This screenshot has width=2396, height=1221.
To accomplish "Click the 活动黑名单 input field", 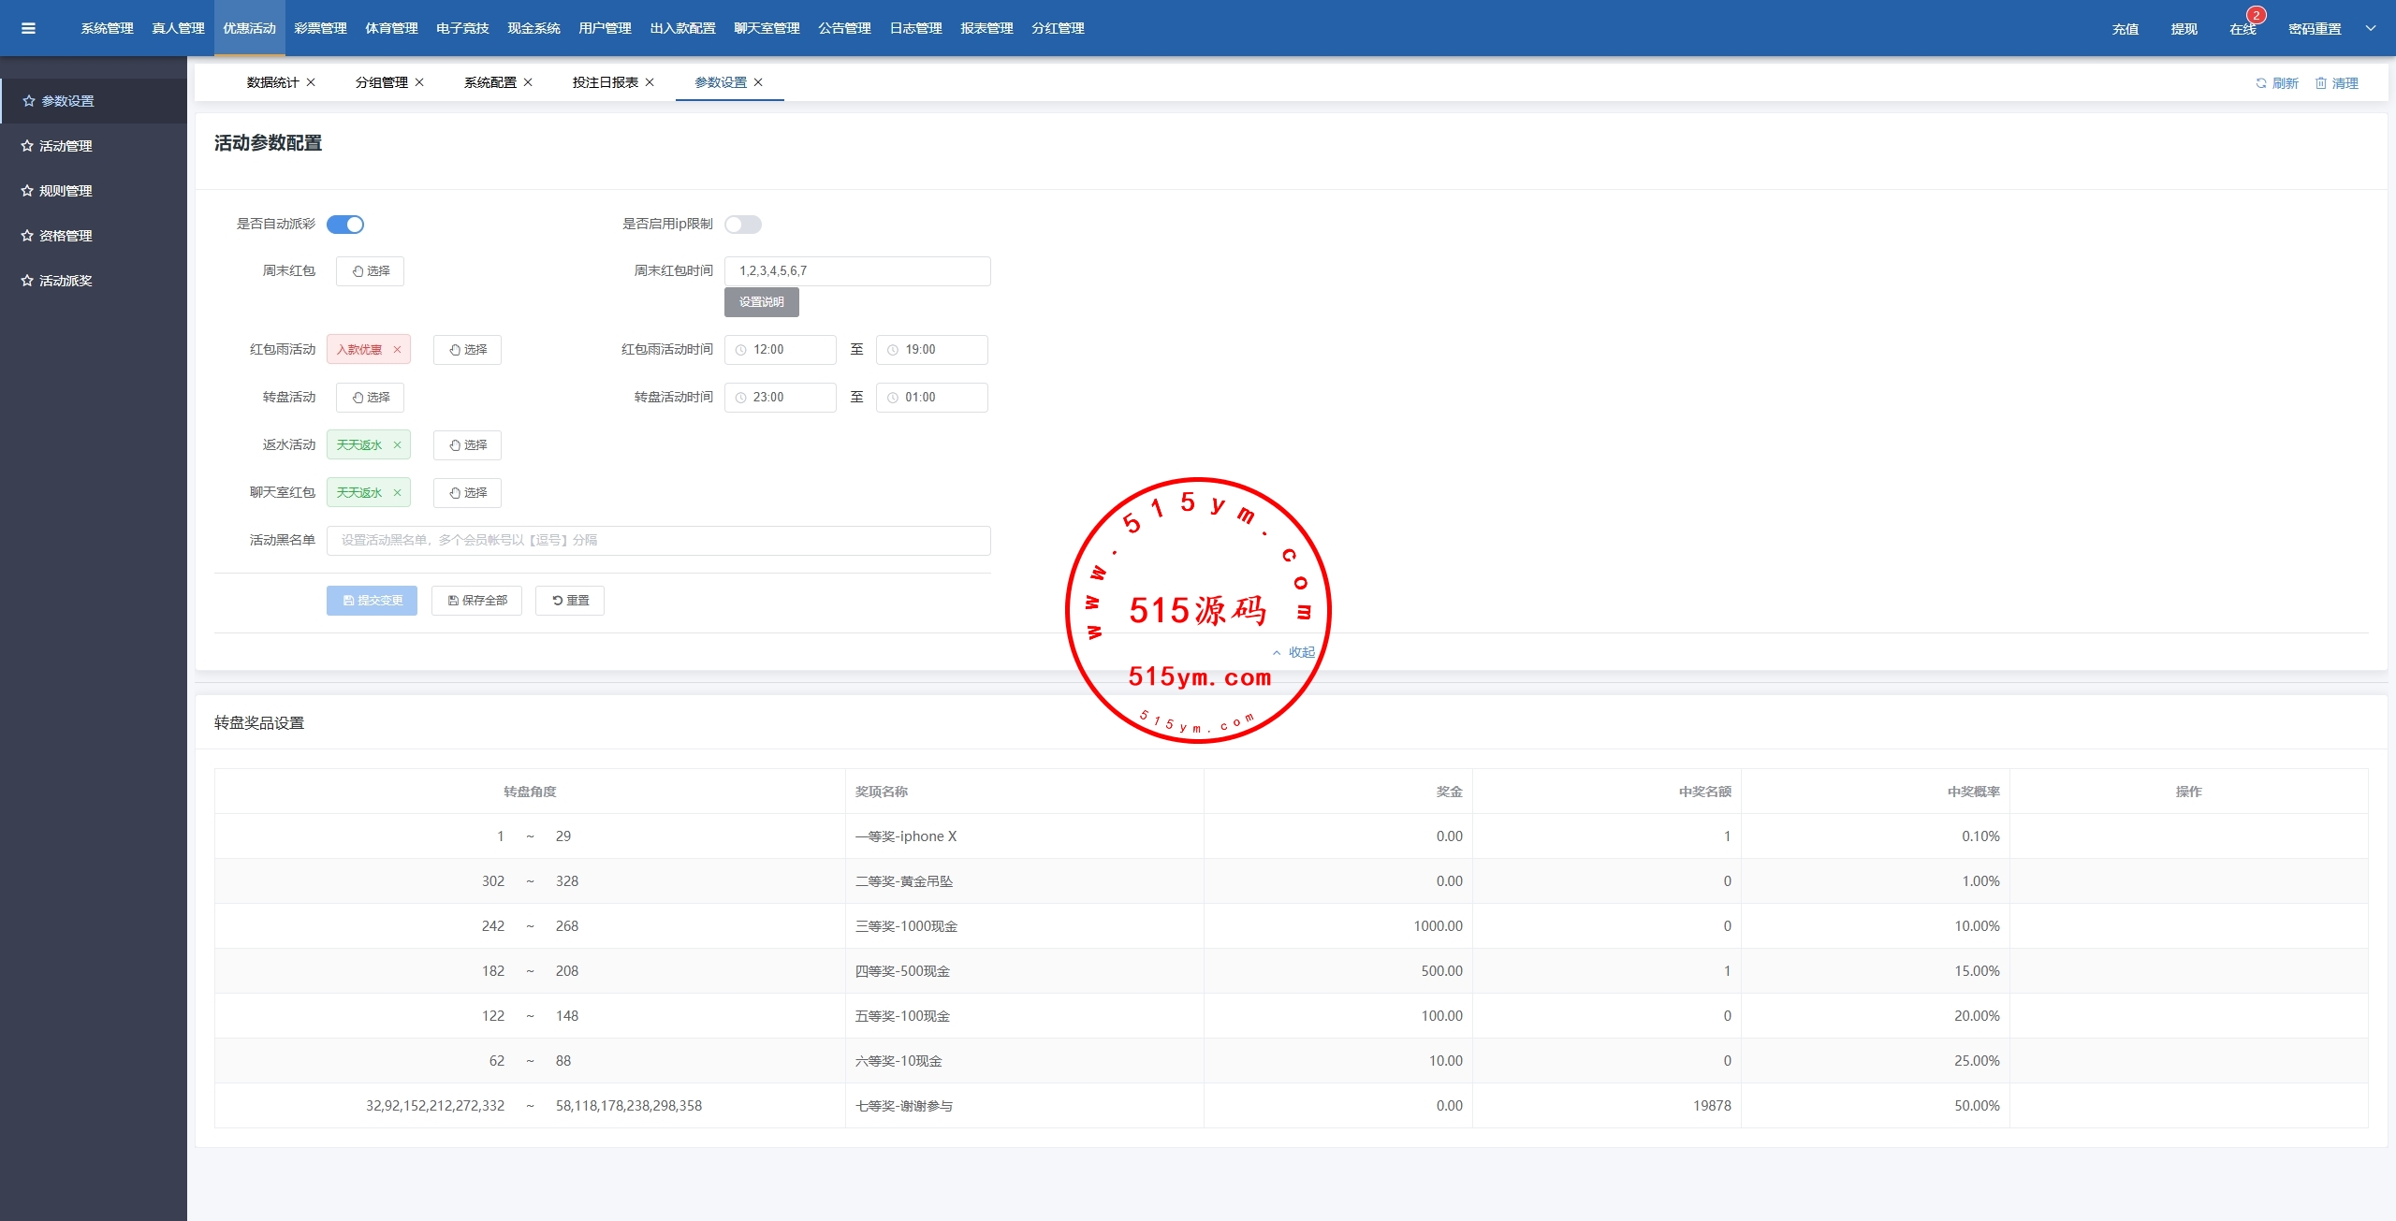I will click(658, 541).
